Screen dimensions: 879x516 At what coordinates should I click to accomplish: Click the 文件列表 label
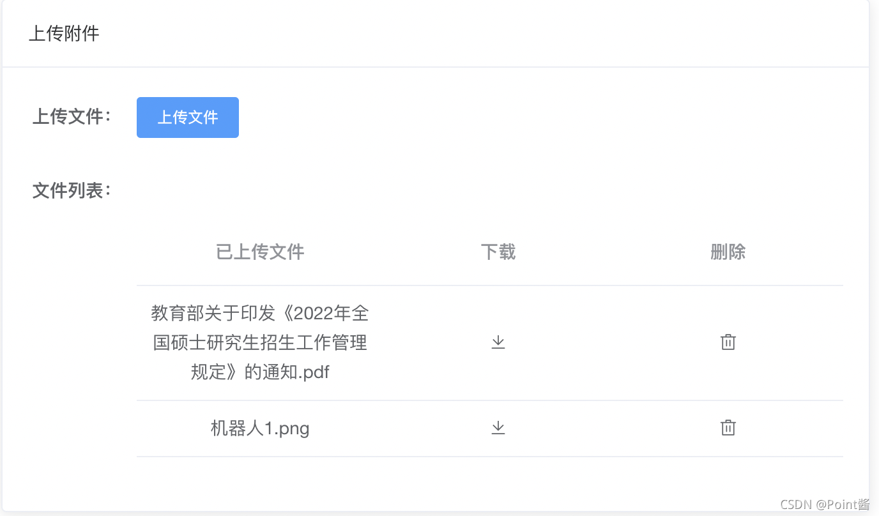tap(71, 190)
